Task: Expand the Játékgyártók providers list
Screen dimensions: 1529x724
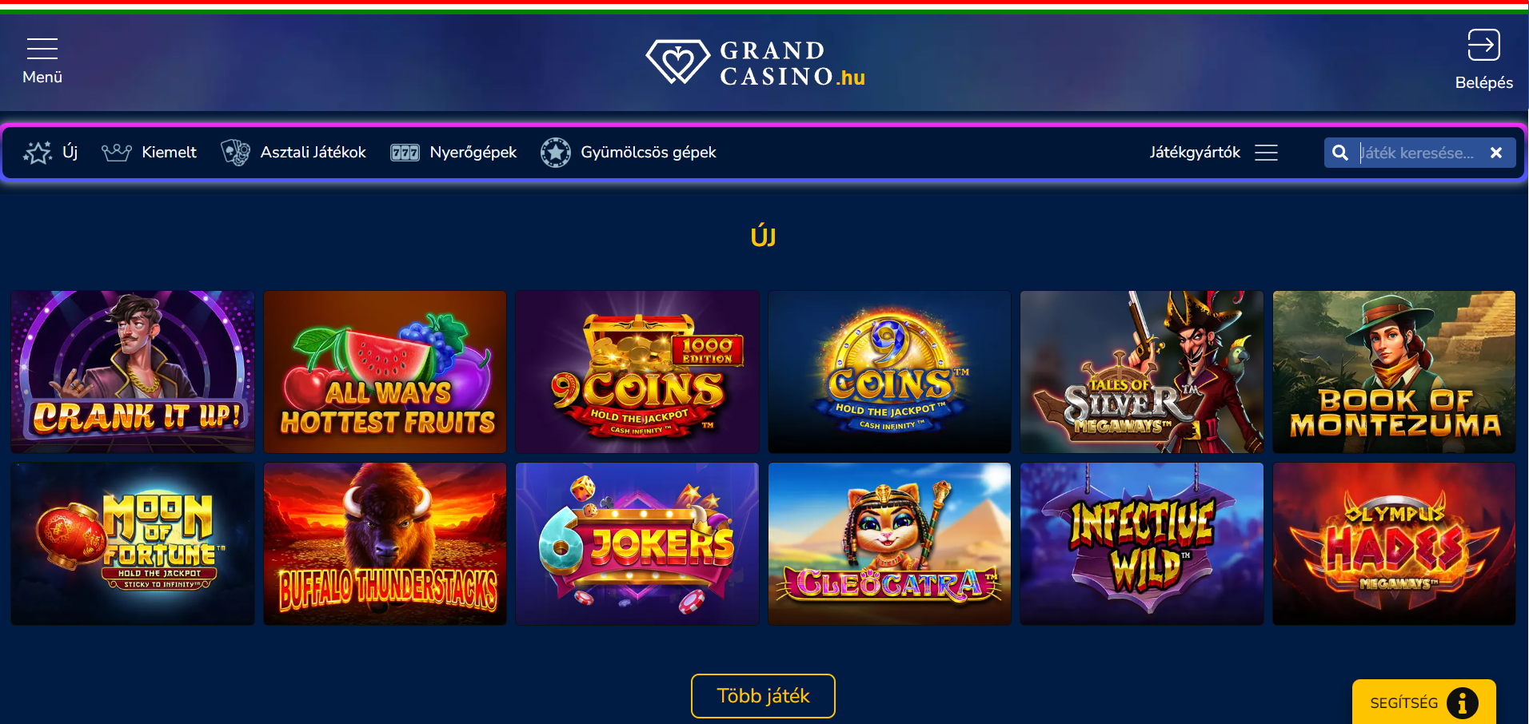Action: (1213, 153)
